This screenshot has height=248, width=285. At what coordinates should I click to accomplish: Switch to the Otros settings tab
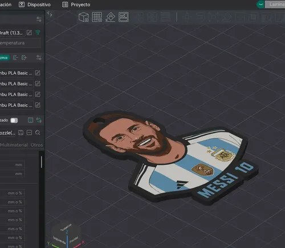point(37,145)
